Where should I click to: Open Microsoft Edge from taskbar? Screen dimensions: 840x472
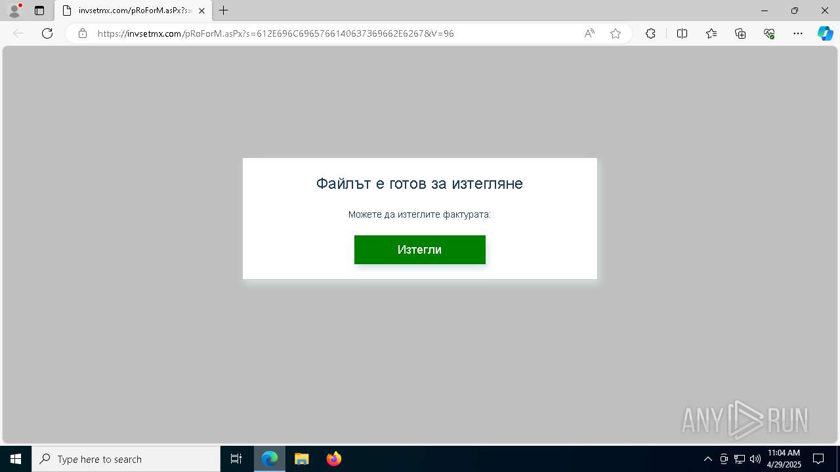pyautogui.click(x=270, y=459)
